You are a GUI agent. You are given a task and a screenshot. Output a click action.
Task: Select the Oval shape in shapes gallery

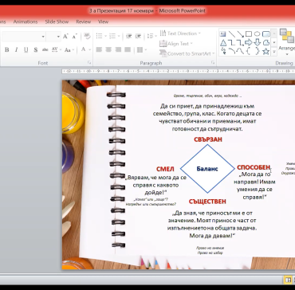[257, 33]
